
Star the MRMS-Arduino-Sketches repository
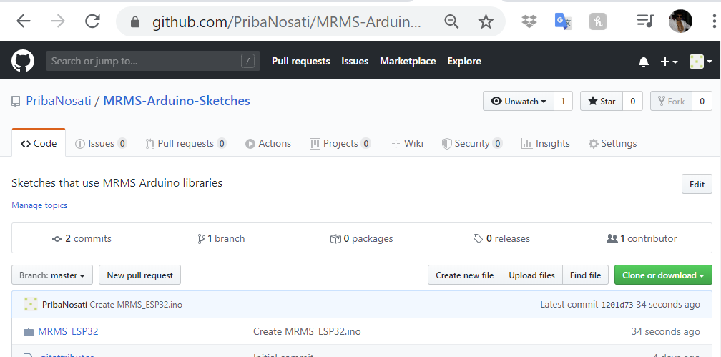(x=602, y=102)
